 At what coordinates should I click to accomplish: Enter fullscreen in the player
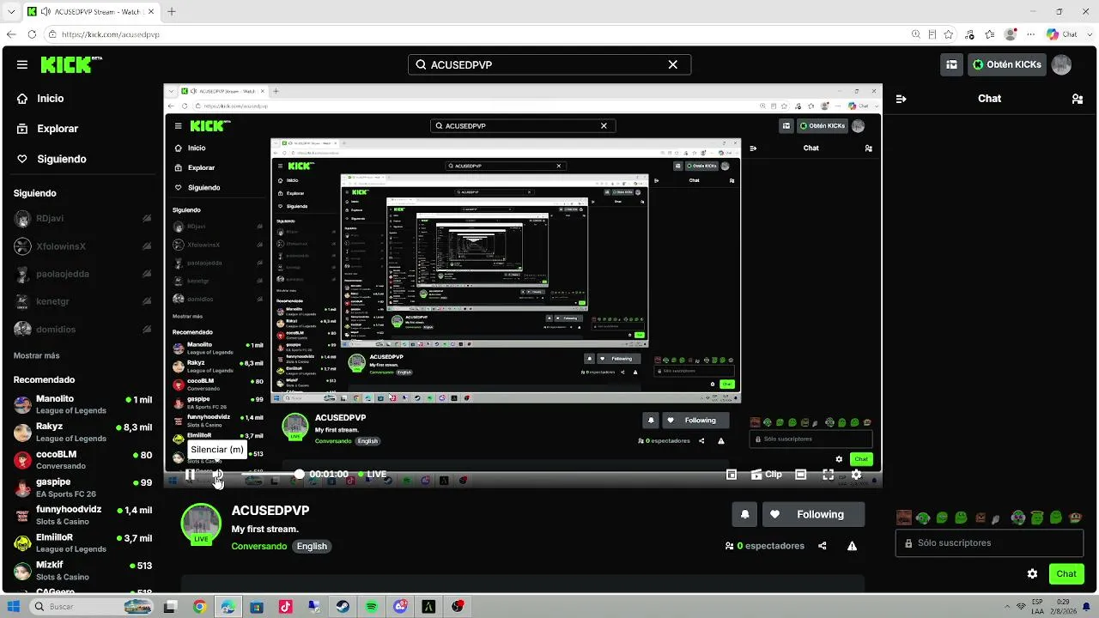point(828,474)
